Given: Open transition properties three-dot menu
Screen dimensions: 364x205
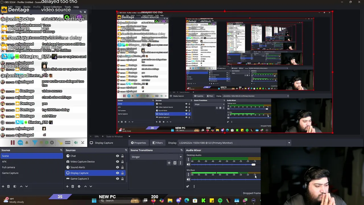Looking at the screenshot, I should (x=180, y=163).
